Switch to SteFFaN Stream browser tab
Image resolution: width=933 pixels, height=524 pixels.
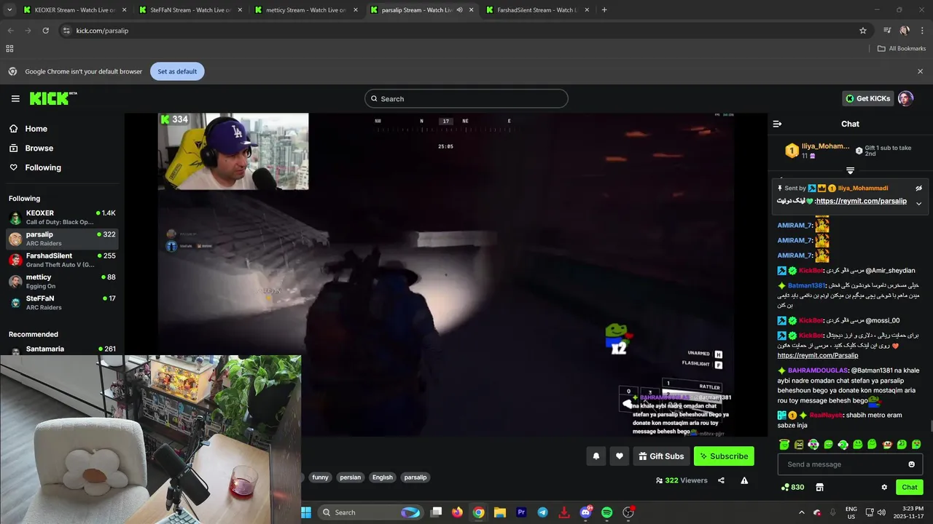(191, 10)
